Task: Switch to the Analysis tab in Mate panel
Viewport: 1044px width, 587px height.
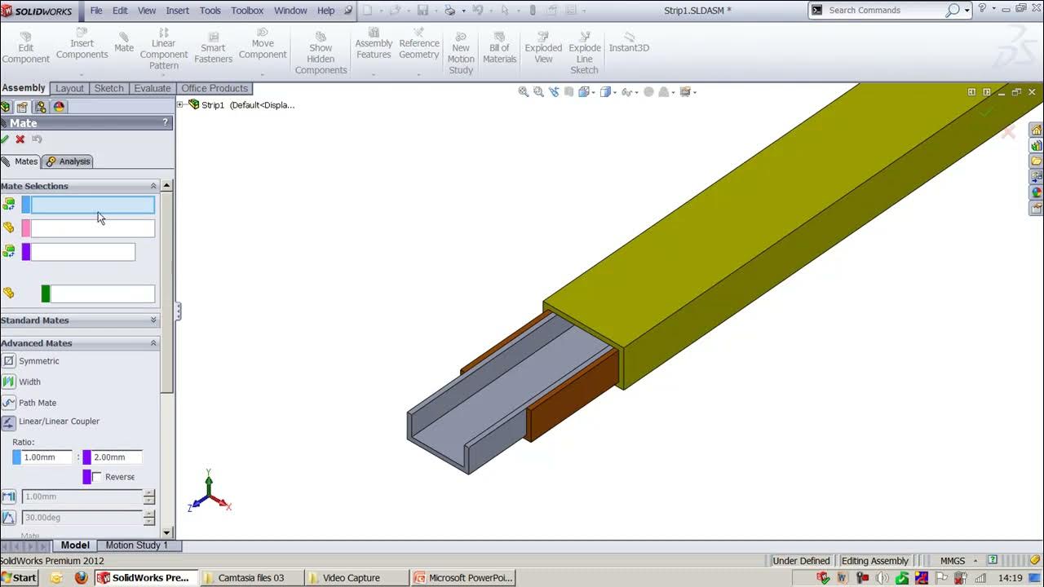Action: [68, 161]
